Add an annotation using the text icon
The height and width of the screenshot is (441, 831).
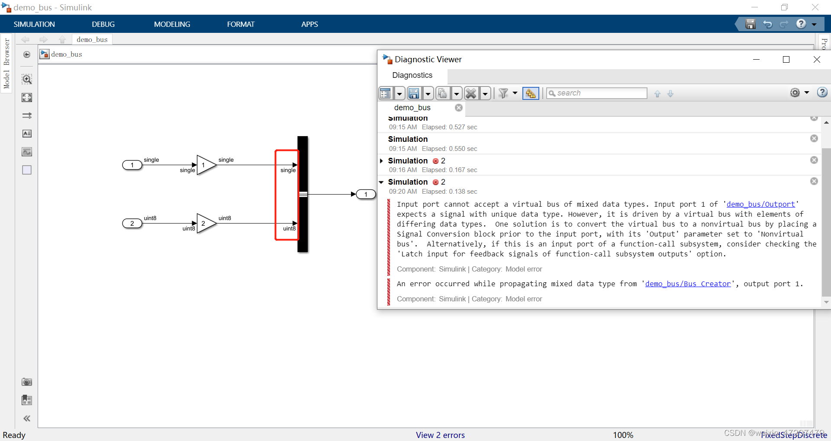27,134
